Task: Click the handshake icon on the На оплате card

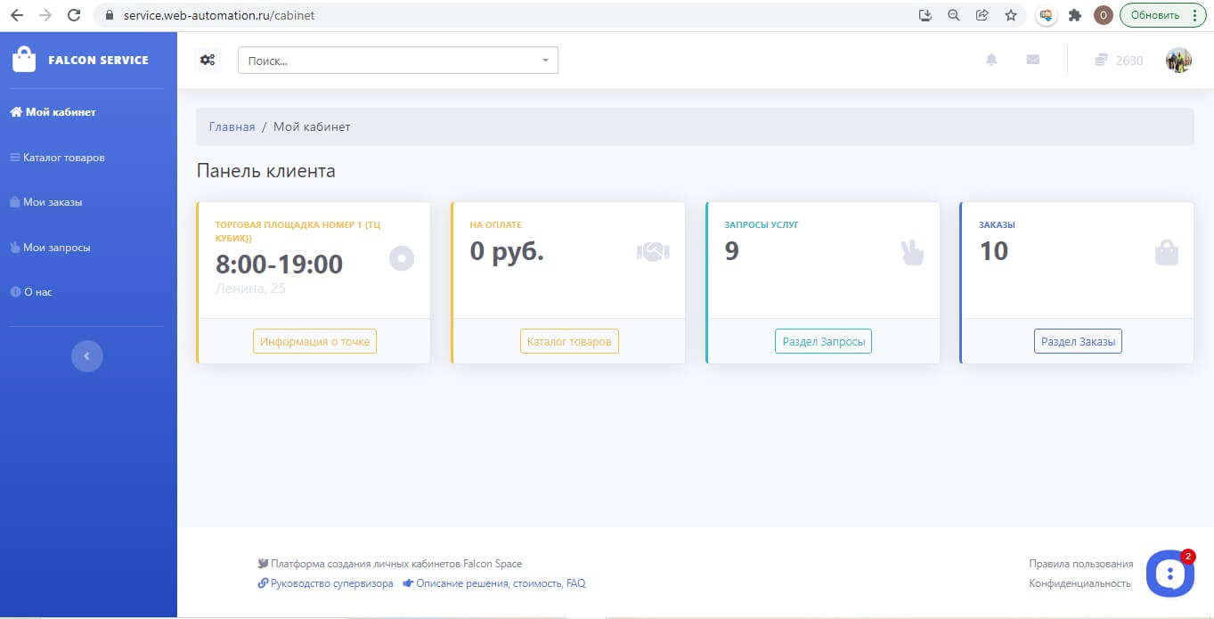Action: pyautogui.click(x=653, y=252)
